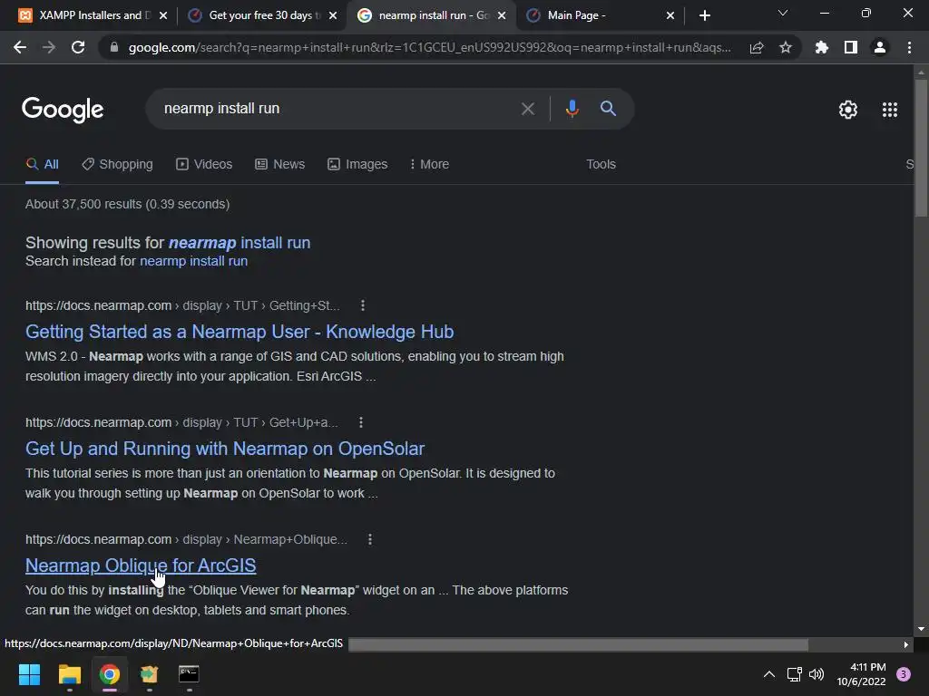Click the vertical page scrollbar thumb
929x696 pixels.
click(921, 148)
